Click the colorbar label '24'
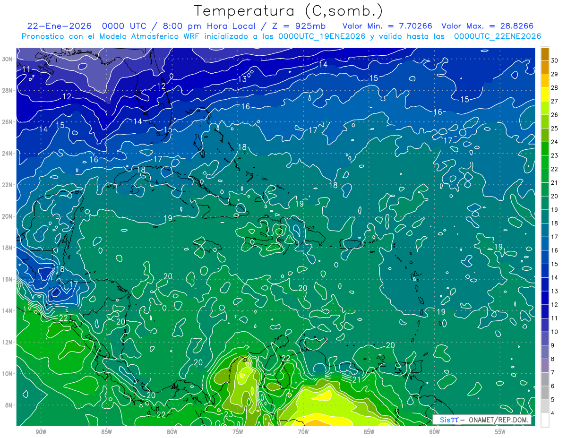The width and height of the screenshot is (567, 438). point(555,142)
